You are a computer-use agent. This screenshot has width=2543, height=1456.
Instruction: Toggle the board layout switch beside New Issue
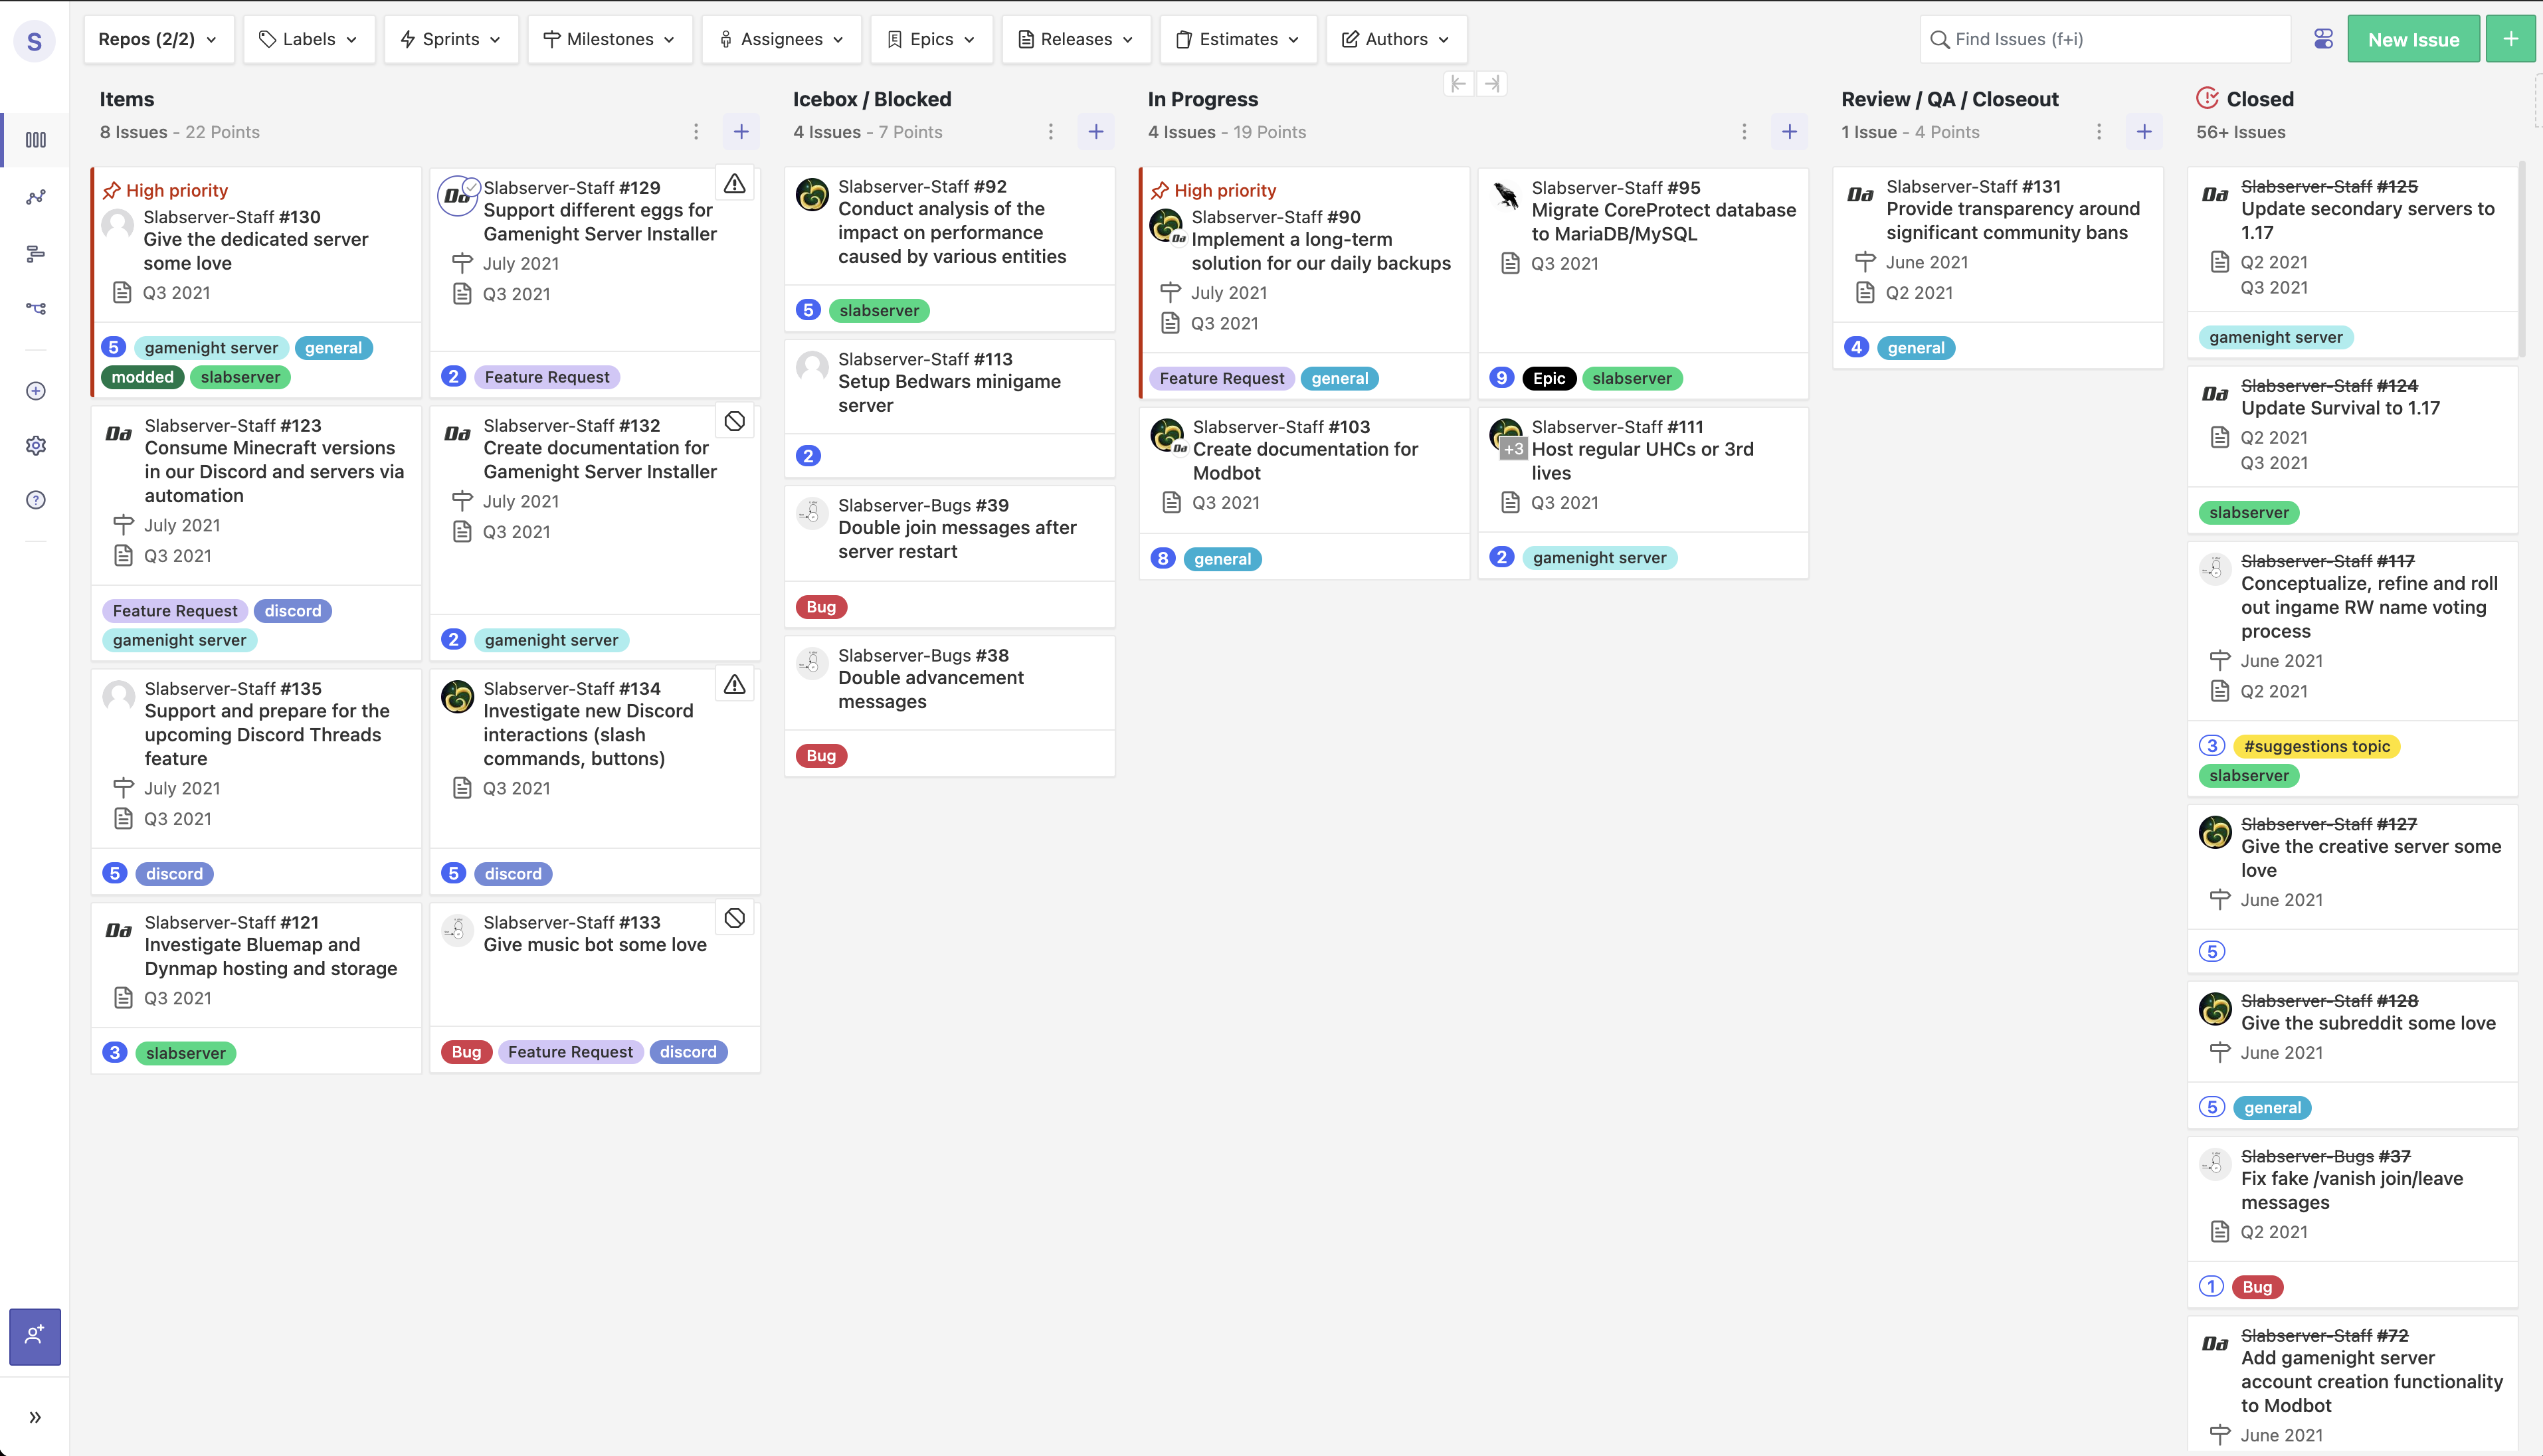[x=2323, y=39]
